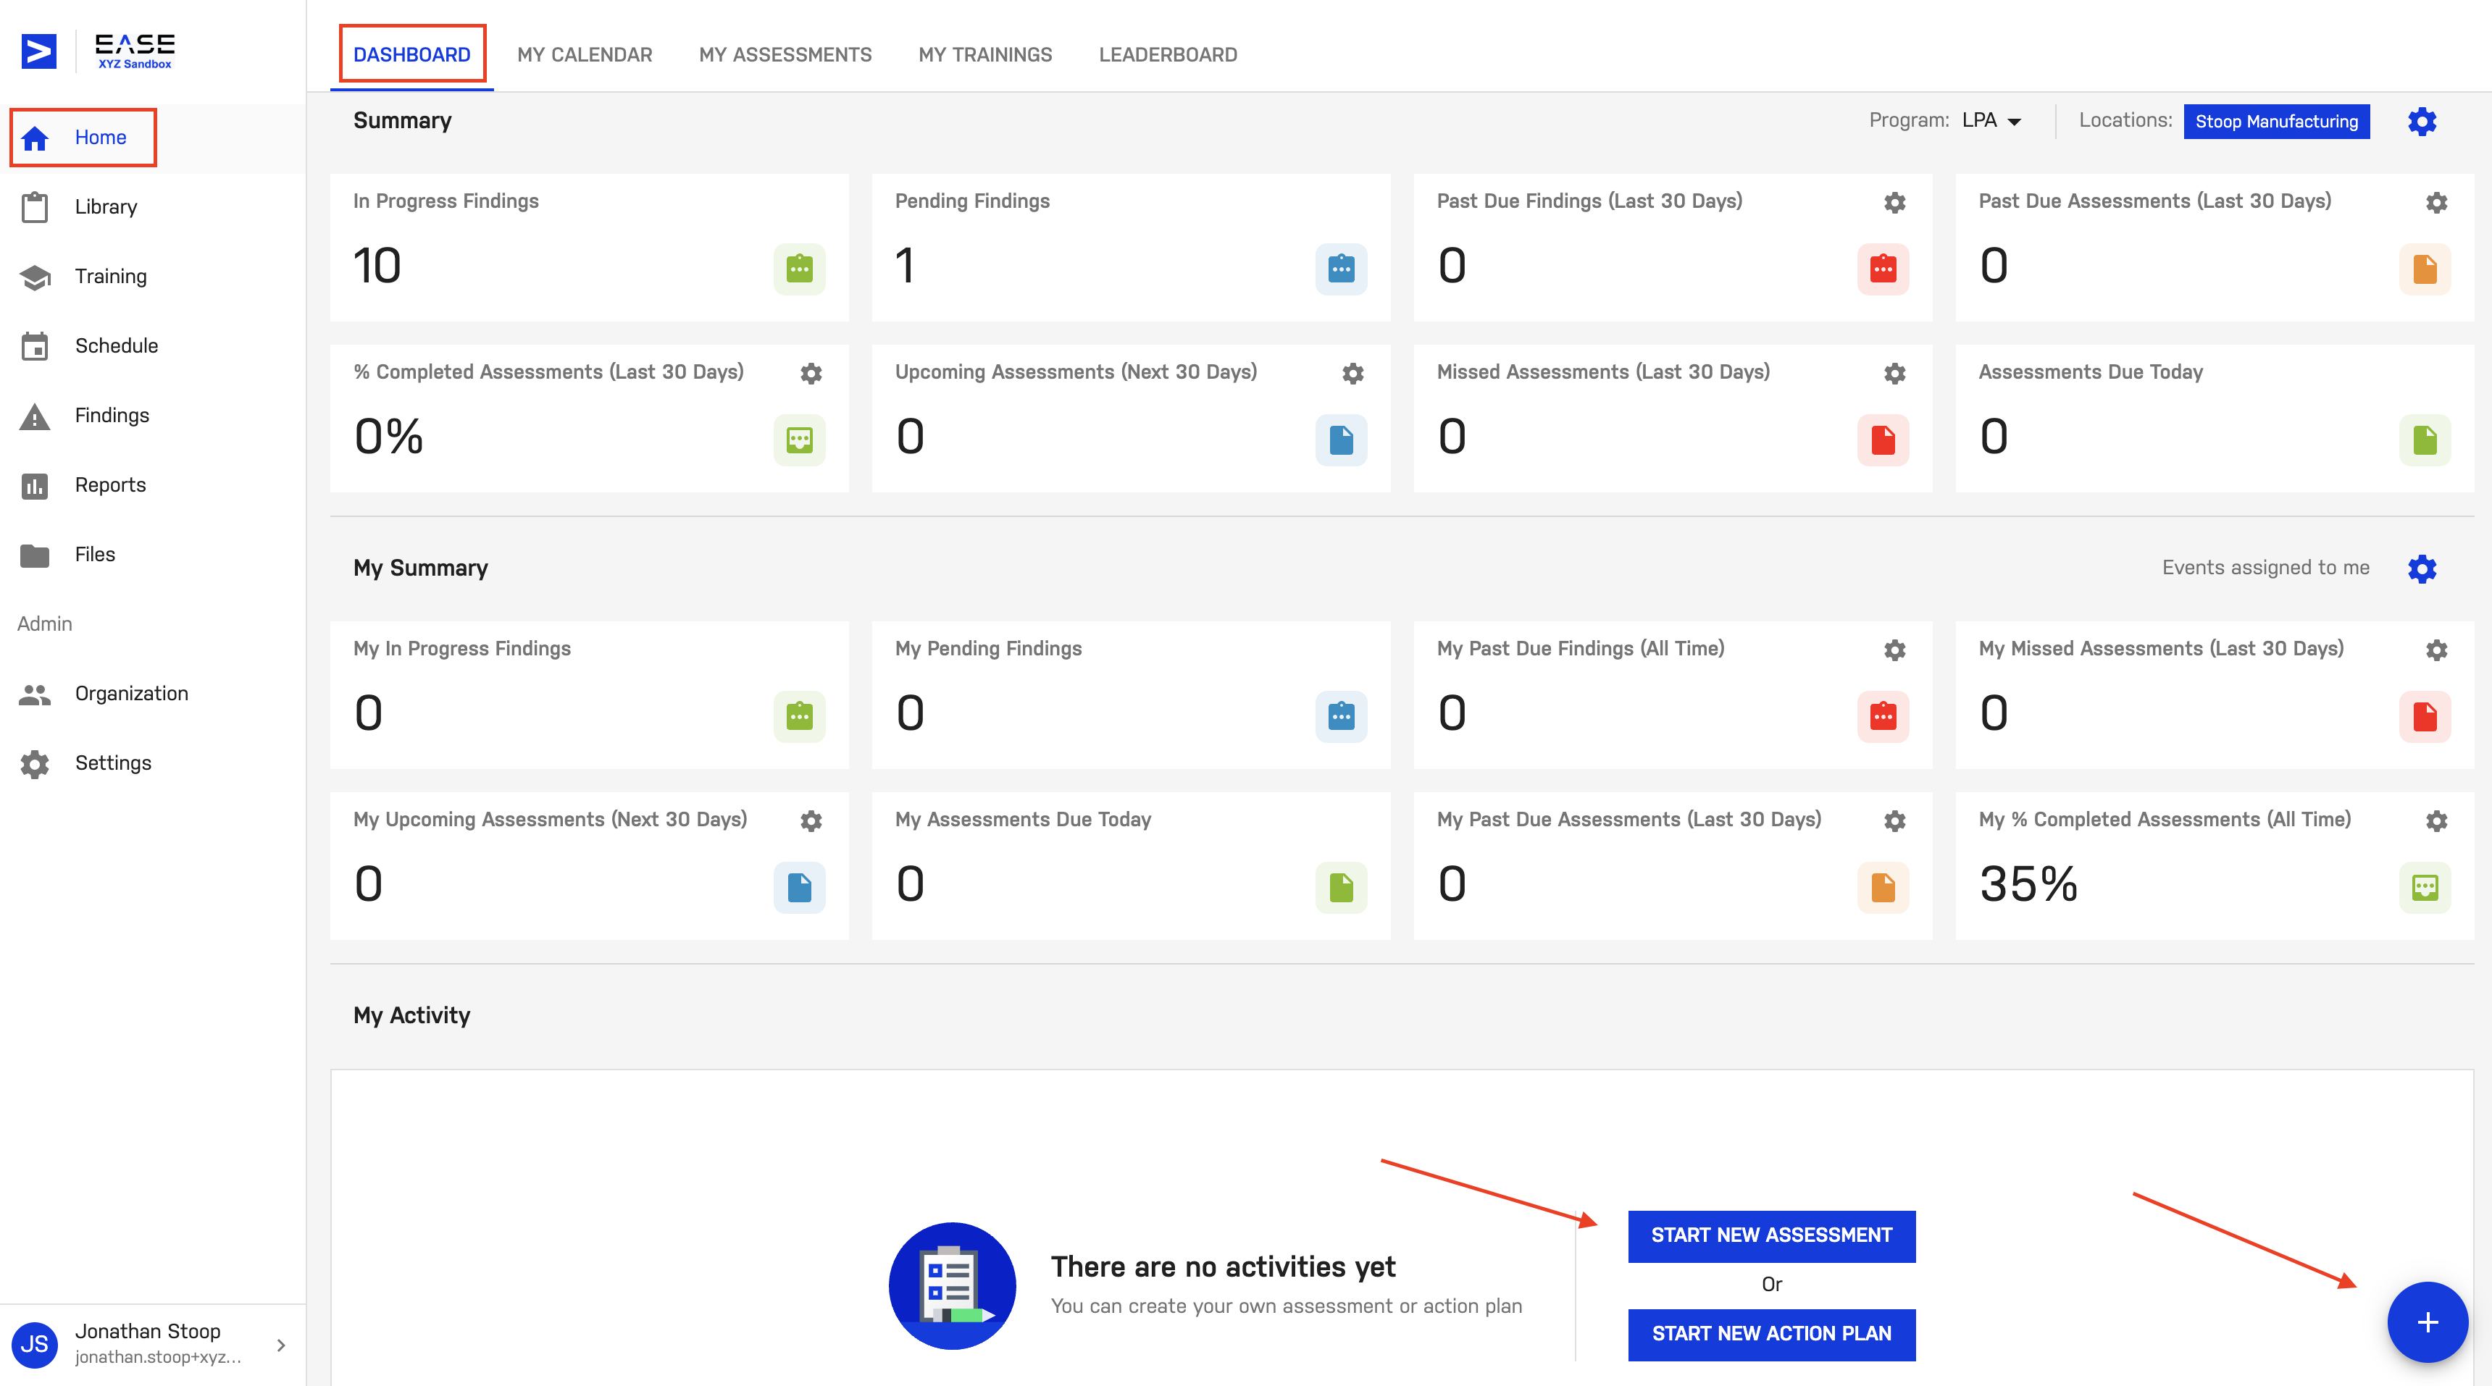Screen dimensions: 2492x1386
Task: Click red icon on Past Due Findings card
Action: click(1883, 269)
